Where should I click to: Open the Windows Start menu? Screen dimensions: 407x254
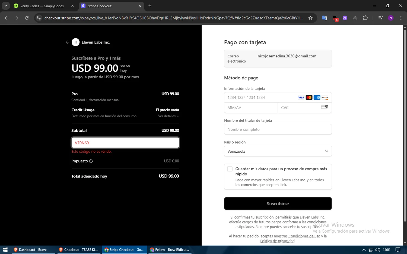pos(5,250)
